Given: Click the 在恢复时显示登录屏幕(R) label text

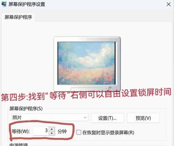Looking at the screenshot, I should (x=108, y=132).
